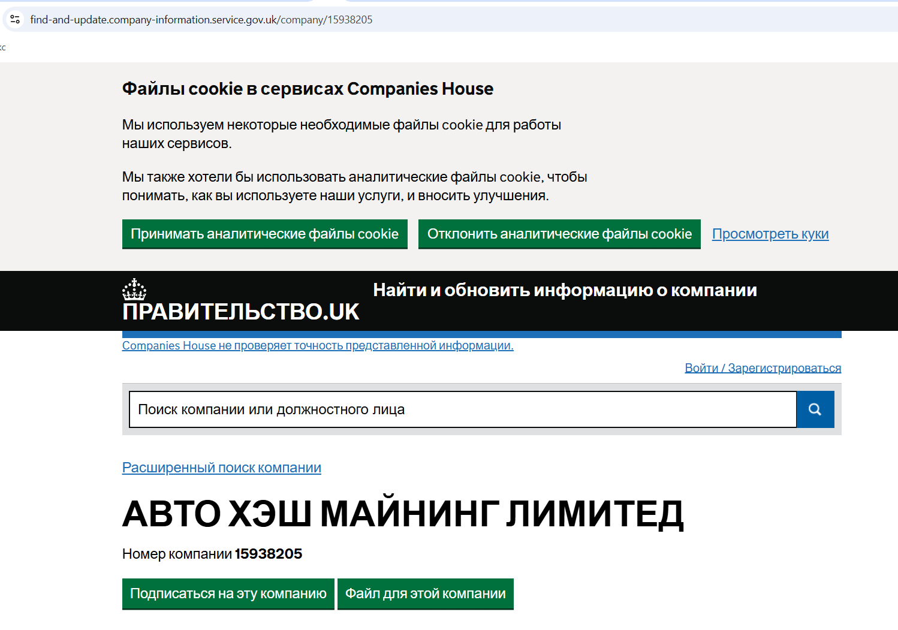Click Подписаться на эту компанию button

click(228, 594)
